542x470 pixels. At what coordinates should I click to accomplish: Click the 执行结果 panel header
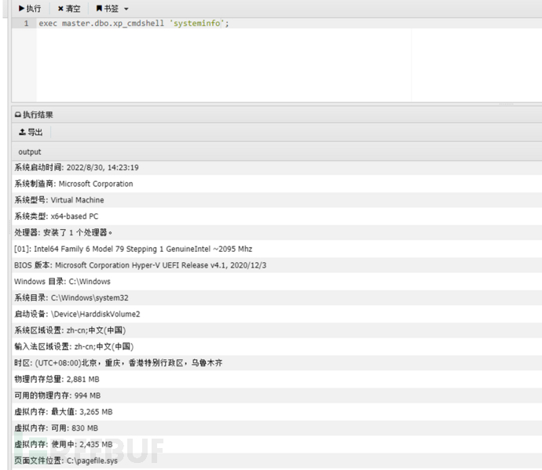pos(276,115)
